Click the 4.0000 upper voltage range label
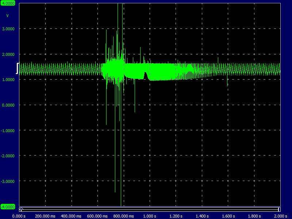 coord(8,3)
